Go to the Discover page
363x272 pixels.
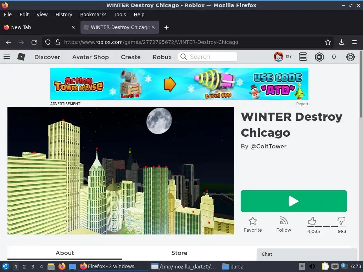pyautogui.click(x=47, y=57)
